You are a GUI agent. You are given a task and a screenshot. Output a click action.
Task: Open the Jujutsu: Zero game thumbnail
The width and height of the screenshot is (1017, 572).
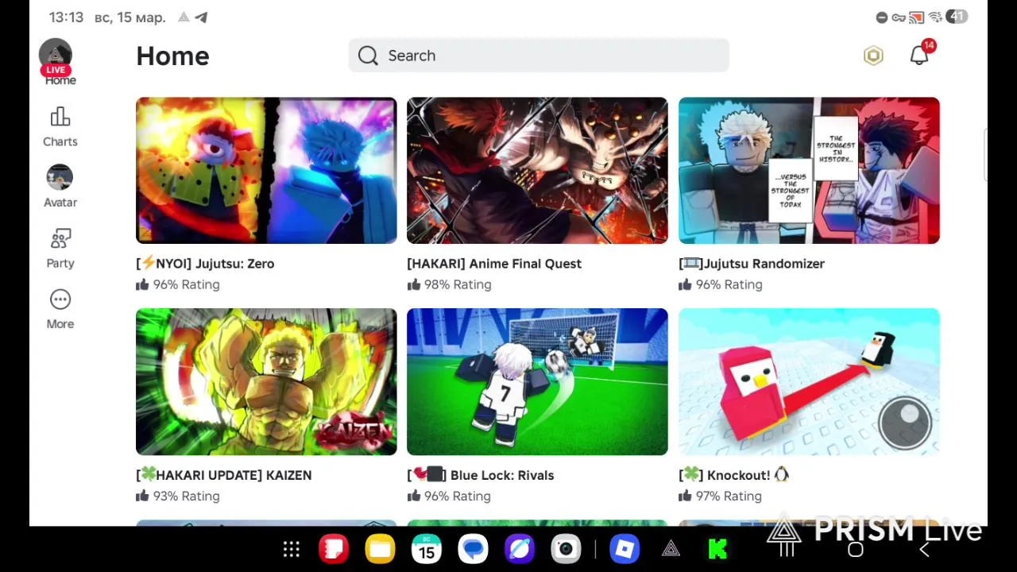pyautogui.click(x=266, y=170)
